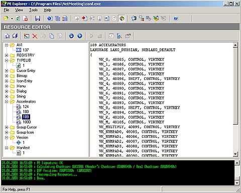Click the play triangle icon
The height and width of the screenshot is (193, 241).
[x=91, y=36]
